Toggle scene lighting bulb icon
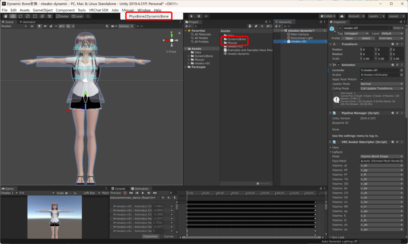408x244 pixels. [x=40, y=26]
